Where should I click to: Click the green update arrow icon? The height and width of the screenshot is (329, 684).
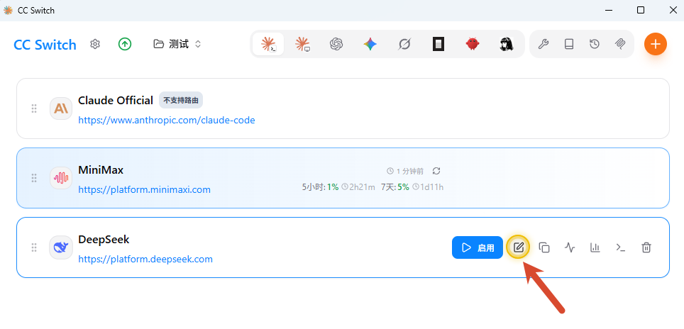125,44
